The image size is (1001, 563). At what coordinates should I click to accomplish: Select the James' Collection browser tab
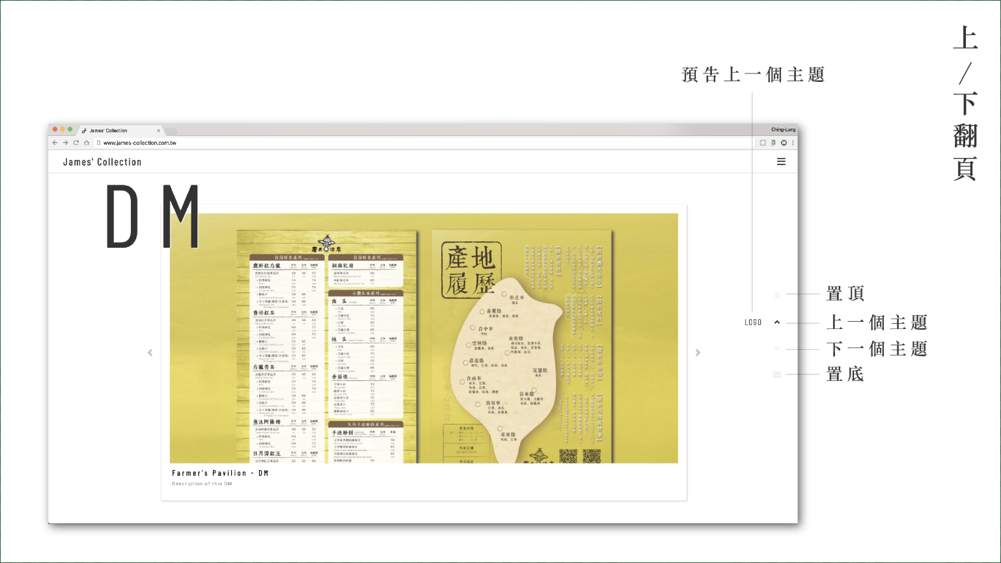pyautogui.click(x=120, y=130)
